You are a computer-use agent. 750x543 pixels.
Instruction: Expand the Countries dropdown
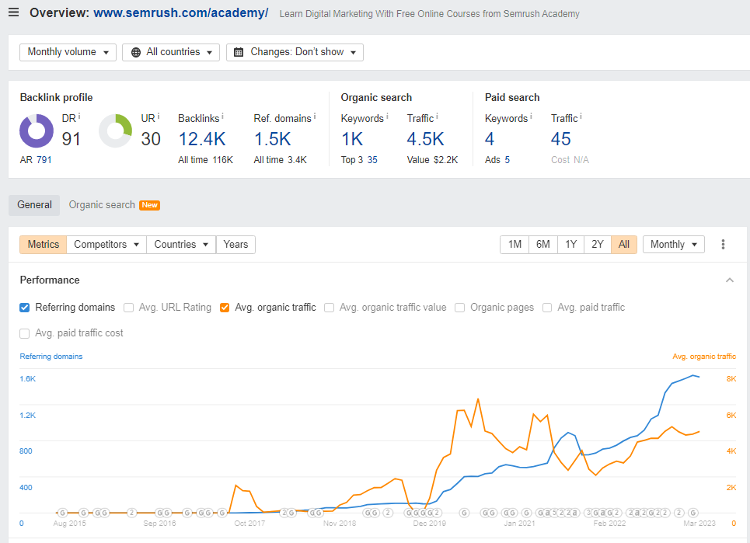point(181,244)
